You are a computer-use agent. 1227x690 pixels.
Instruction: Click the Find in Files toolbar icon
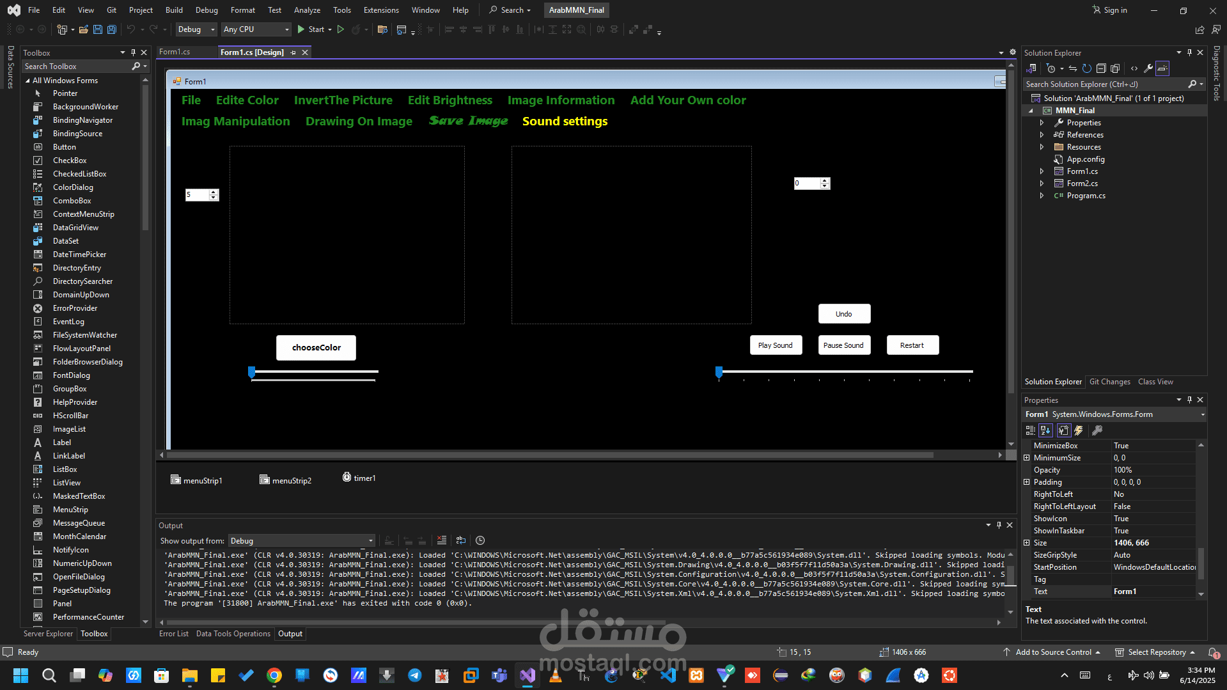382,29
